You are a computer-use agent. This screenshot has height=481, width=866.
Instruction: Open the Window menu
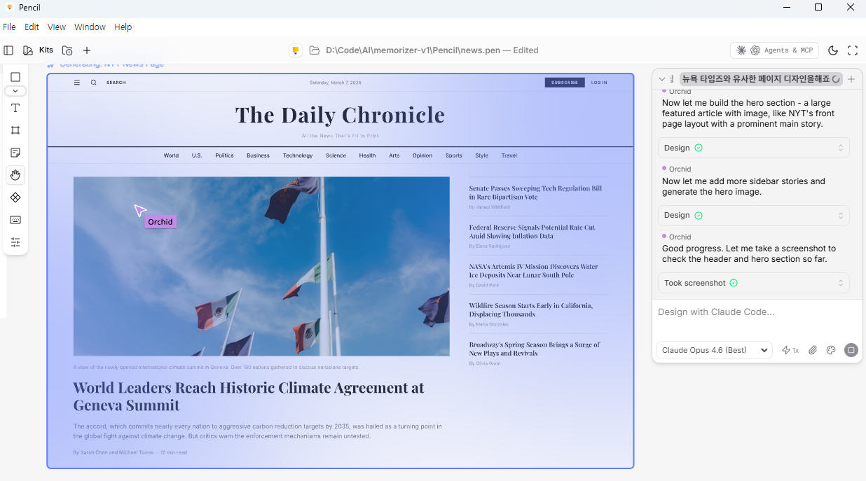(90, 27)
